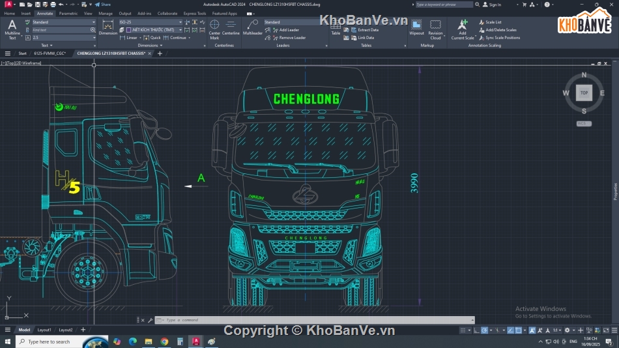Create new drawing from quick access toolbar

click(x=22, y=5)
